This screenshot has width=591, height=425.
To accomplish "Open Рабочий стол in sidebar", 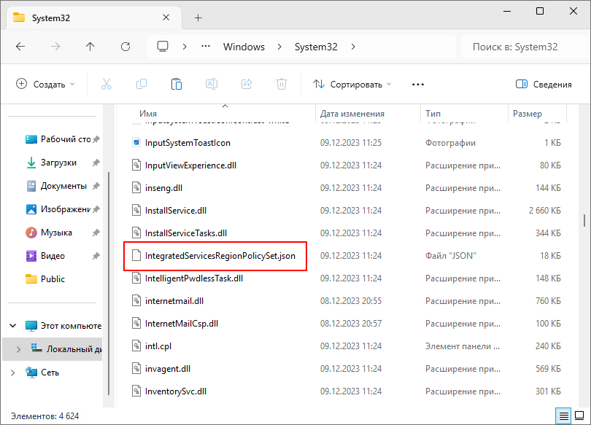I will pyautogui.click(x=58, y=139).
